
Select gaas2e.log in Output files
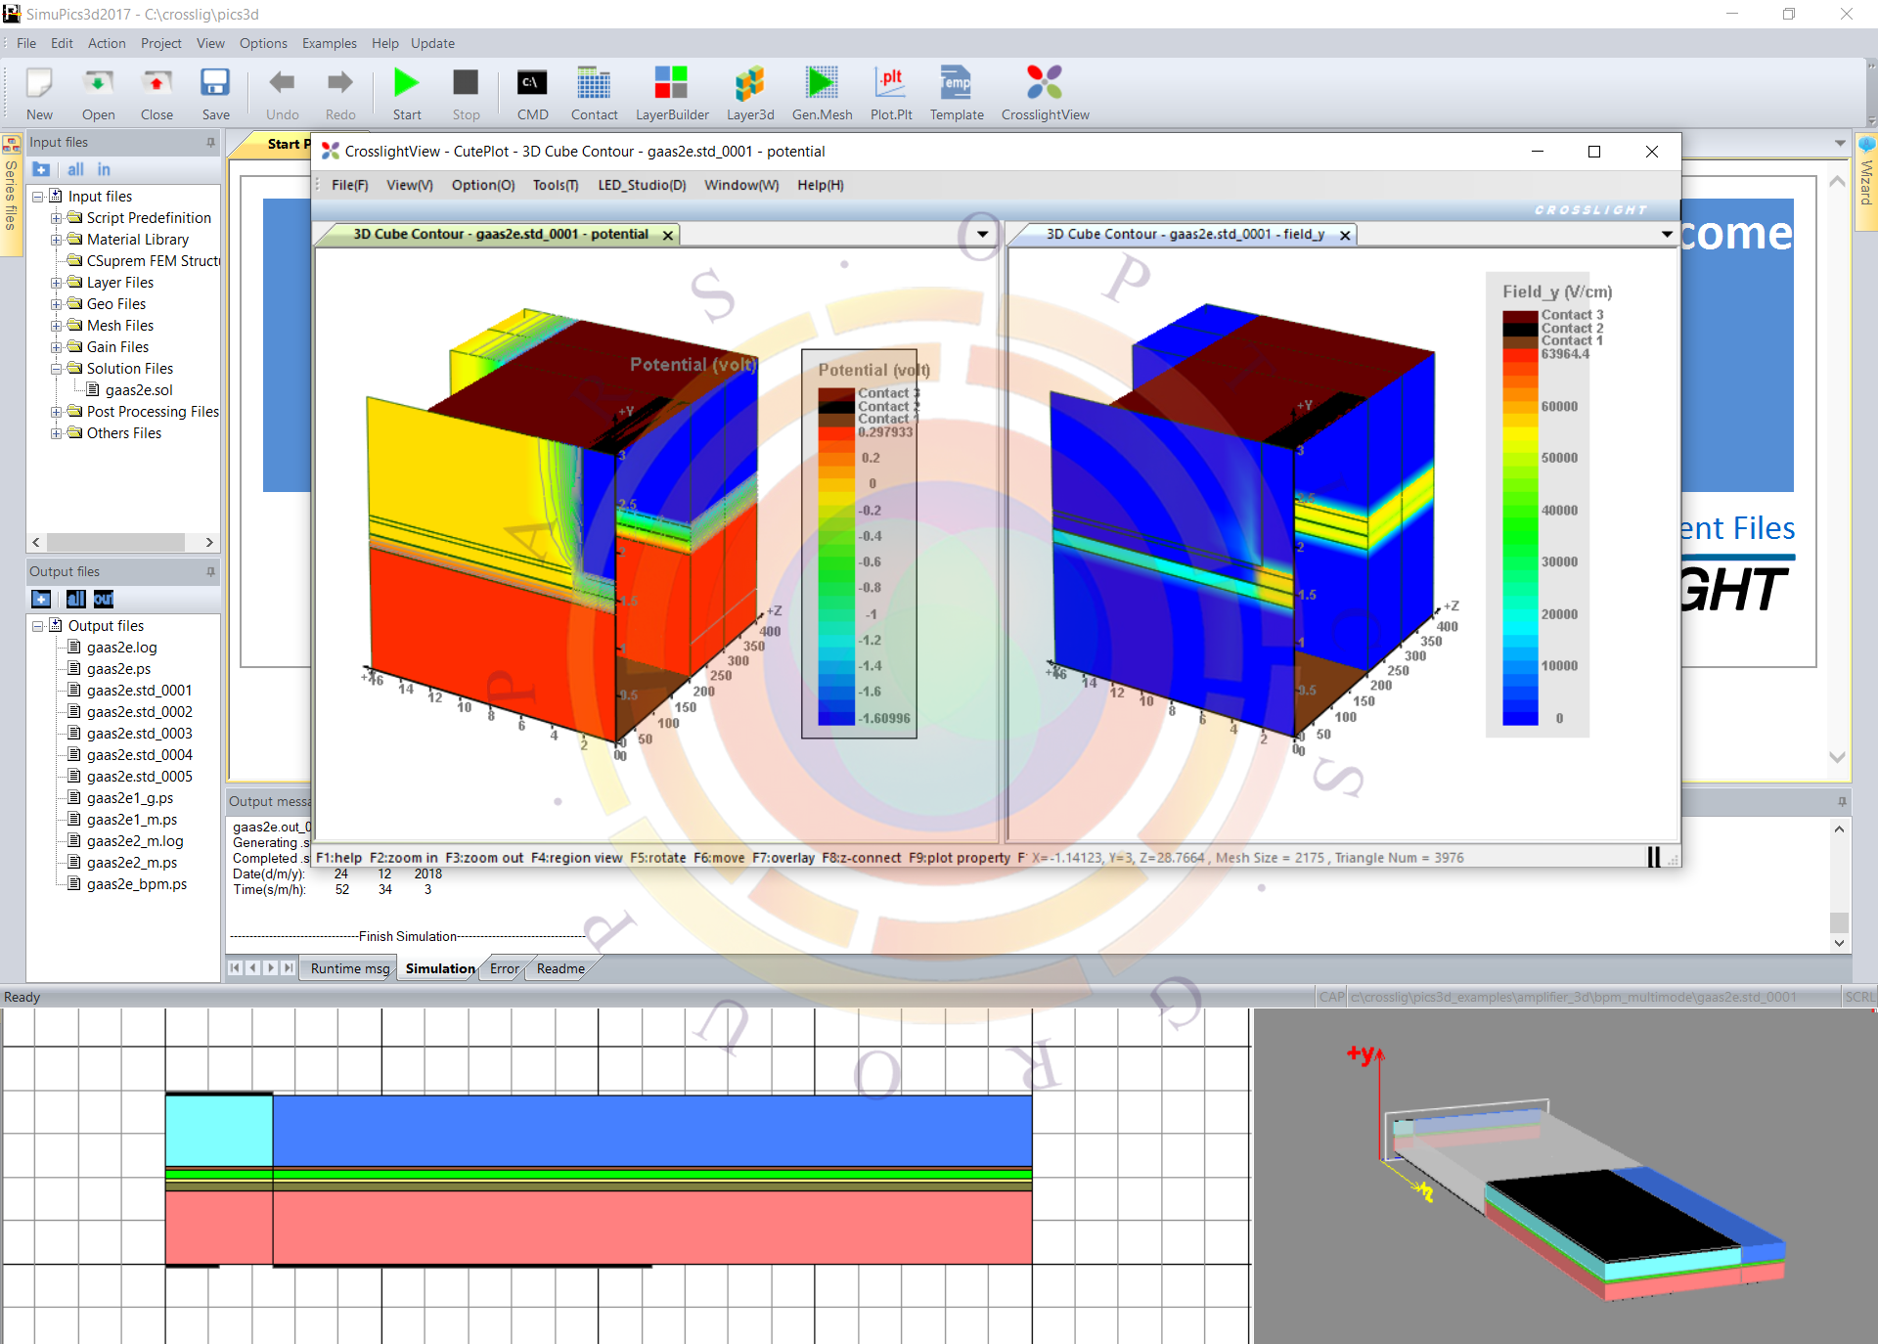[121, 648]
